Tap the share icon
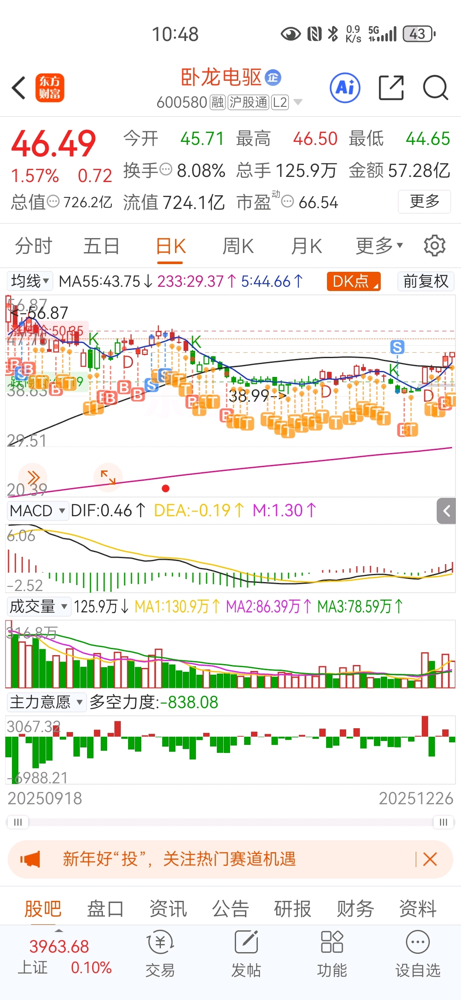Viewport: 461px width, 1000px height. pyautogui.click(x=391, y=88)
